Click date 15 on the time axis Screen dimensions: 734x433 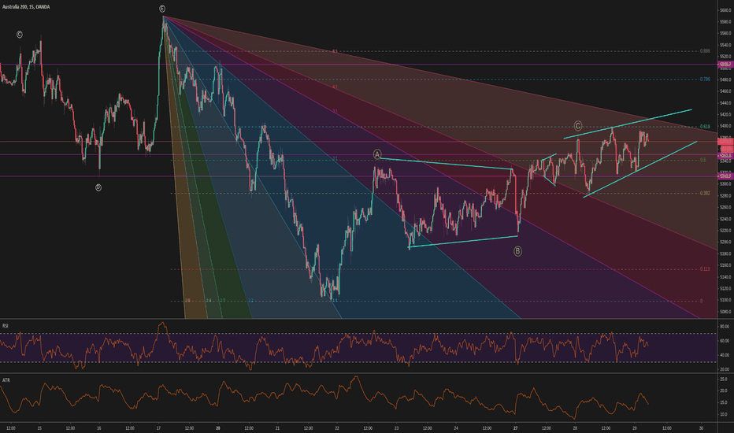[x=39, y=427]
